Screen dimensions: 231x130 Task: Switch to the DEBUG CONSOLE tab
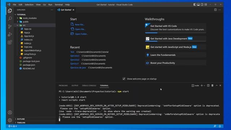coord(89,86)
